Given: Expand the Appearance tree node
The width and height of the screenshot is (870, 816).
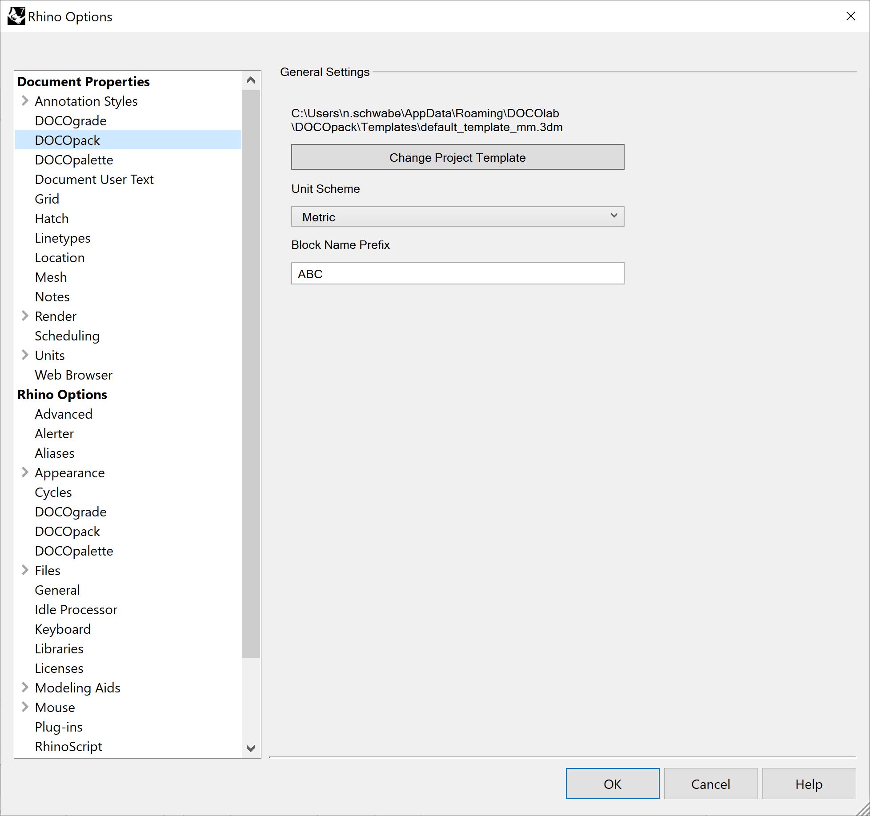Looking at the screenshot, I should (x=25, y=472).
